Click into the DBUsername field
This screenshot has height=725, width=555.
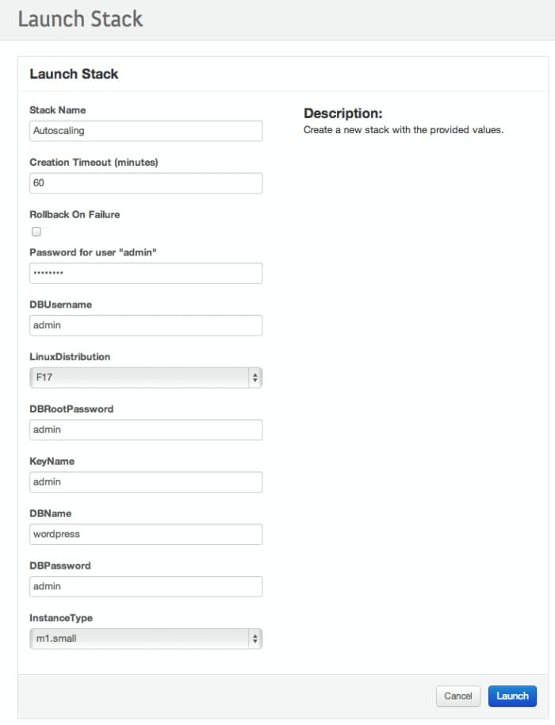click(145, 325)
